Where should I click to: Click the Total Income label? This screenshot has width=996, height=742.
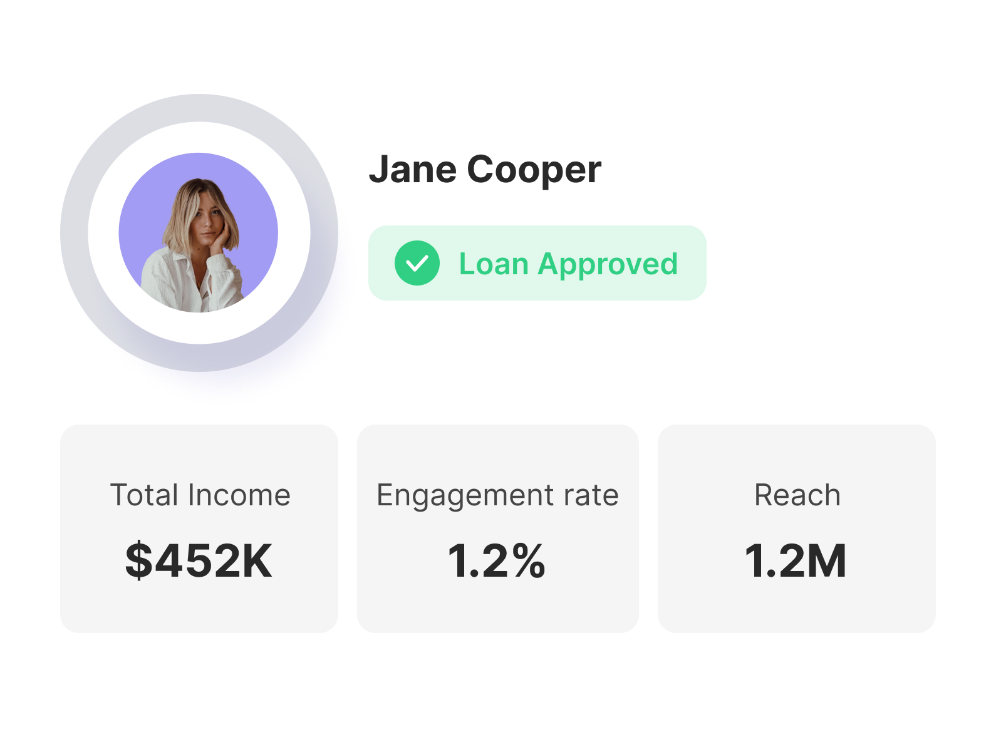(x=200, y=495)
